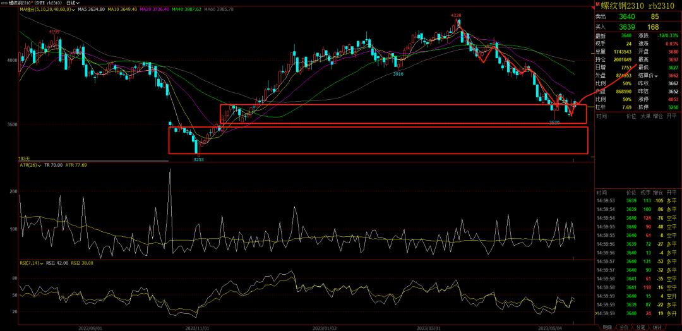Select the 统计 tab
This screenshot has width=682, height=331.
[657, 327]
